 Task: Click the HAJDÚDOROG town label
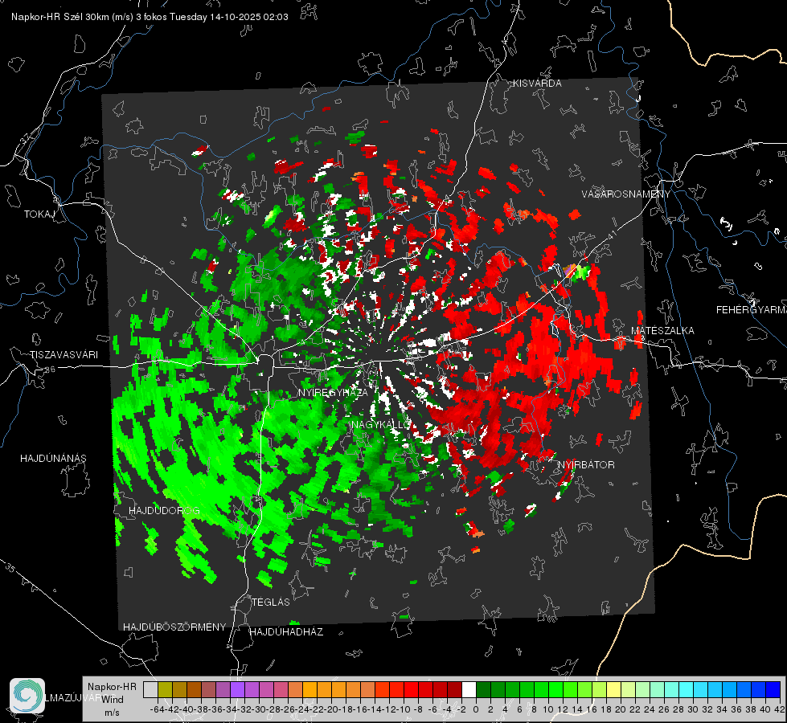(x=164, y=510)
